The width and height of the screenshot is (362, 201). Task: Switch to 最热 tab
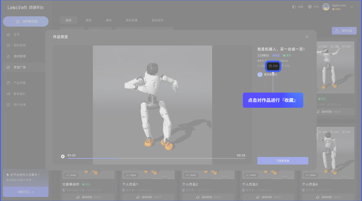pos(109,20)
